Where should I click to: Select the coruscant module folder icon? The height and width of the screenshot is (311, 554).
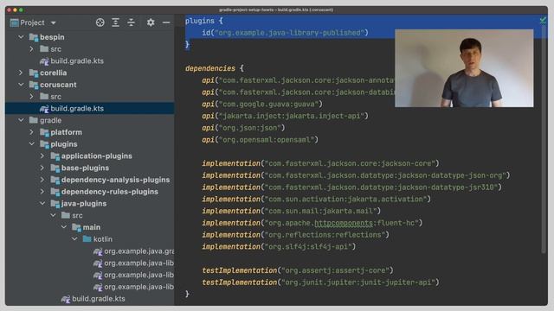coord(34,85)
